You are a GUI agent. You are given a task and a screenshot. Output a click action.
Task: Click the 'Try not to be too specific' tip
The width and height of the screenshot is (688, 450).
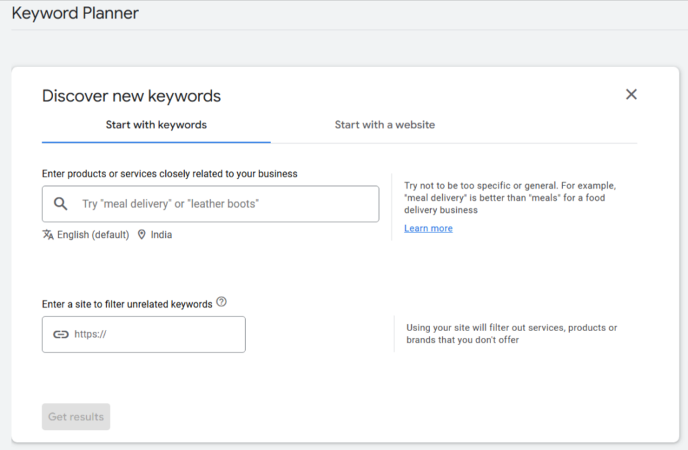510,198
